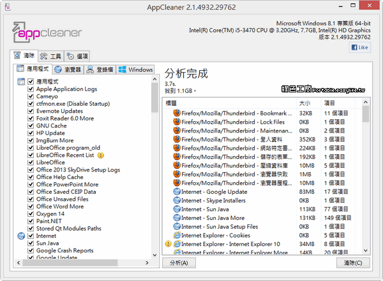
Task: Toggle Foxit Reader 6.0 More checkbox
Action: (x=31, y=118)
